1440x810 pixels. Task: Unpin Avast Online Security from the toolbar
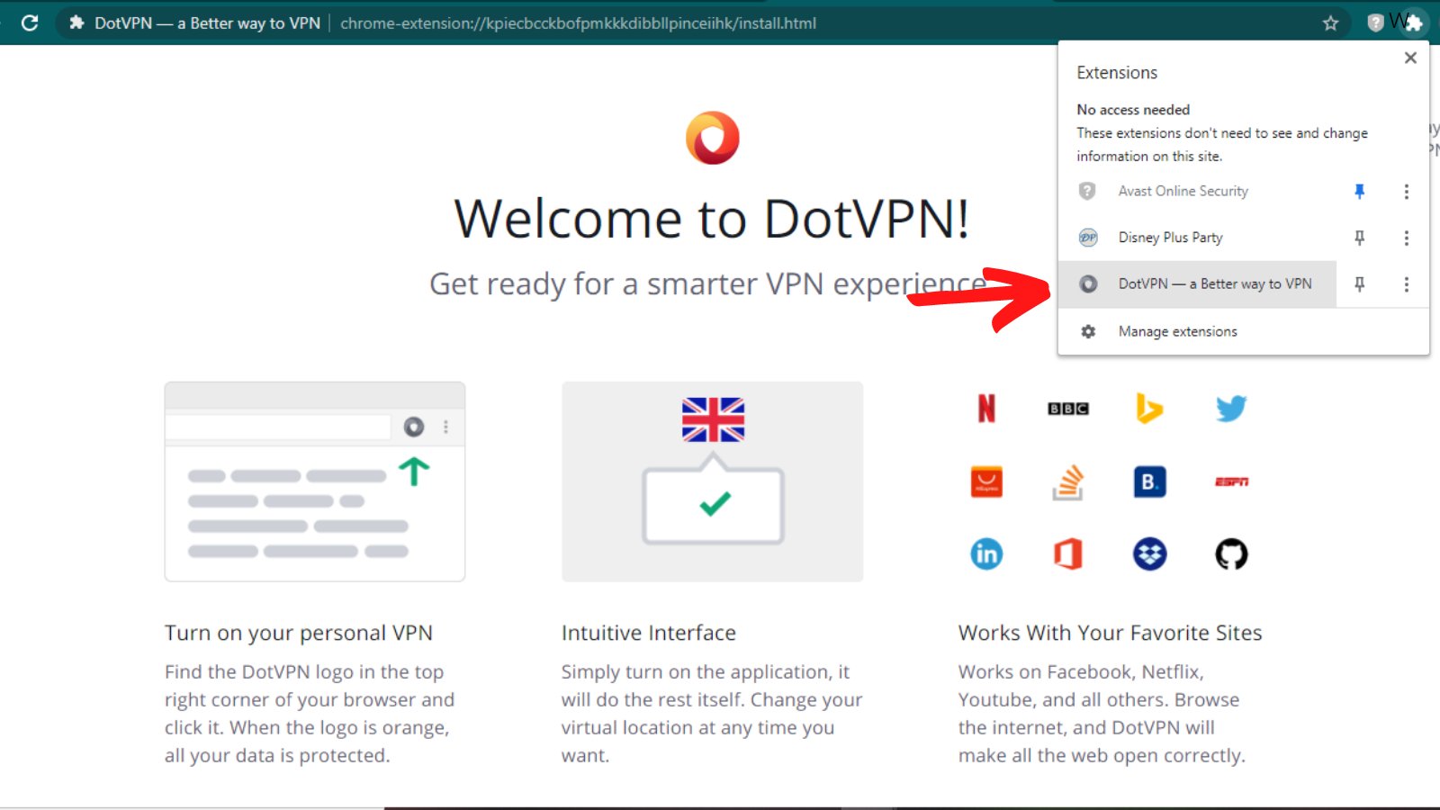[x=1360, y=191]
